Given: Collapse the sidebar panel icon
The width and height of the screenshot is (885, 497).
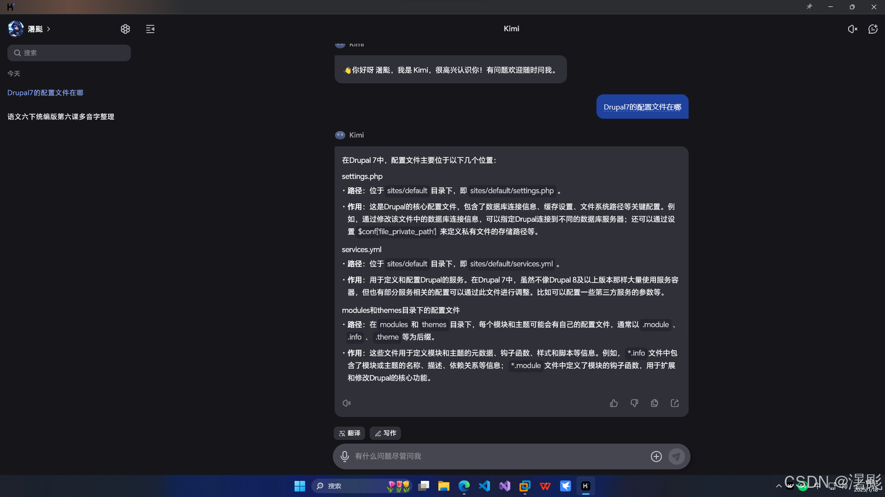Looking at the screenshot, I should click(x=150, y=29).
